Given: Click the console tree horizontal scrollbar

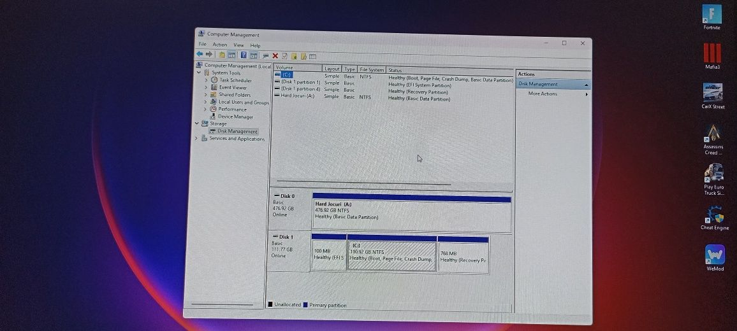Looking at the screenshot, I should click(222, 305).
